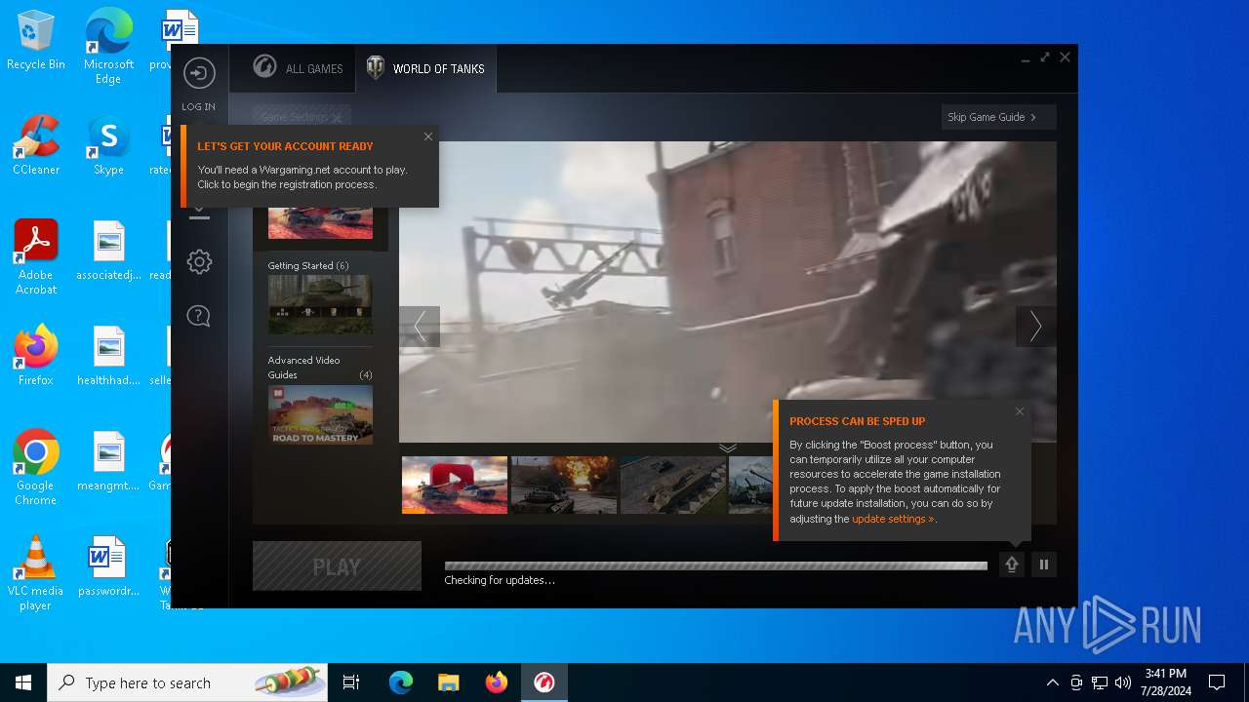This screenshot has height=702, width=1249.
Task: Collapse the thumbnail strip with double chevron
Action: coord(728,448)
